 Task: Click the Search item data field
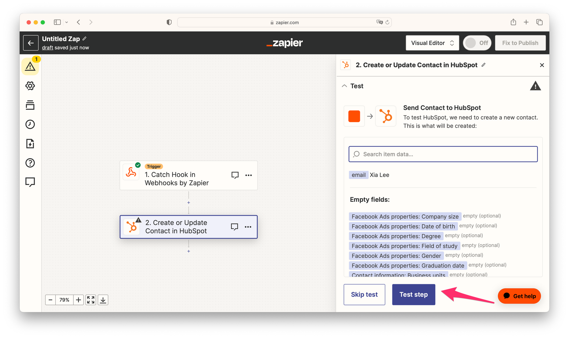[443, 154]
